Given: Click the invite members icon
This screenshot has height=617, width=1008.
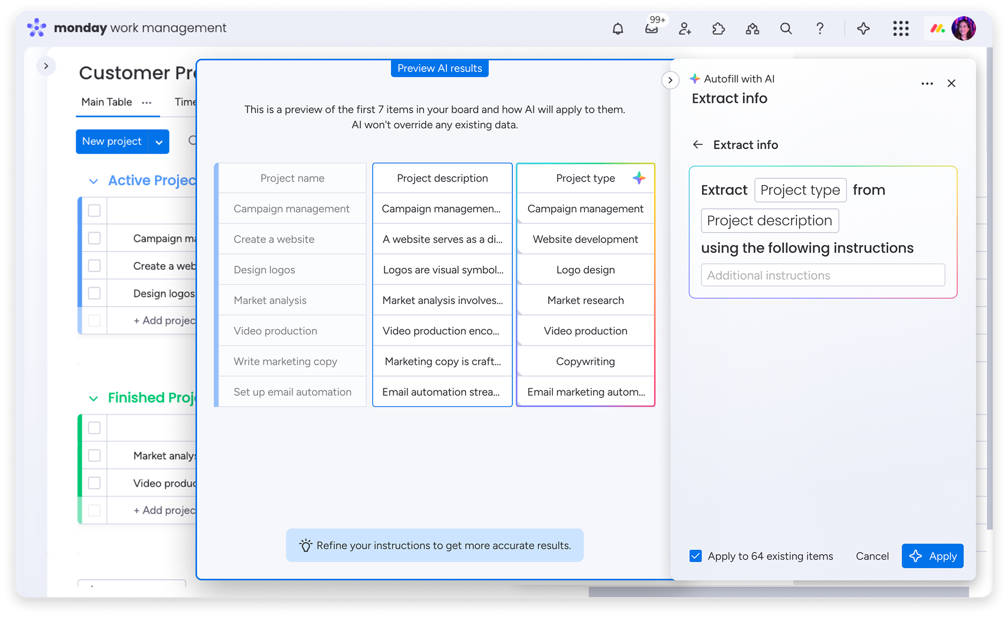Looking at the screenshot, I should 685,29.
